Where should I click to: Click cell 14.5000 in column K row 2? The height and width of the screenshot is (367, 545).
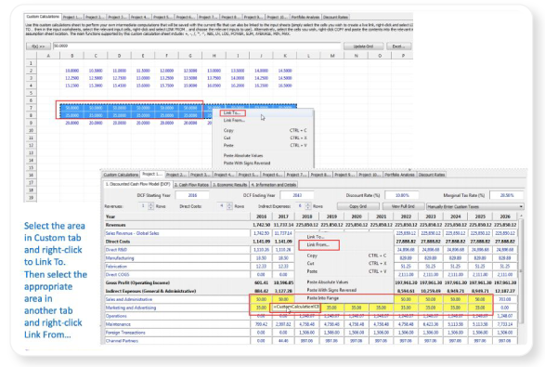click(x=285, y=71)
